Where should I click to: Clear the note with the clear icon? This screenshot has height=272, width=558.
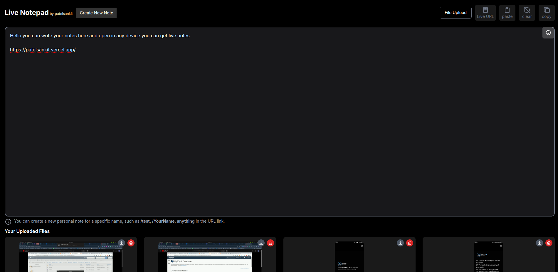527,13
